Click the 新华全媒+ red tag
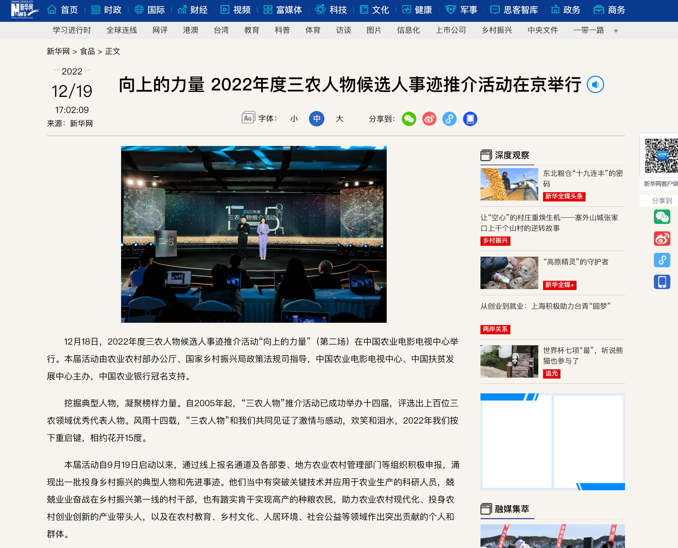The image size is (678, 548). click(559, 285)
